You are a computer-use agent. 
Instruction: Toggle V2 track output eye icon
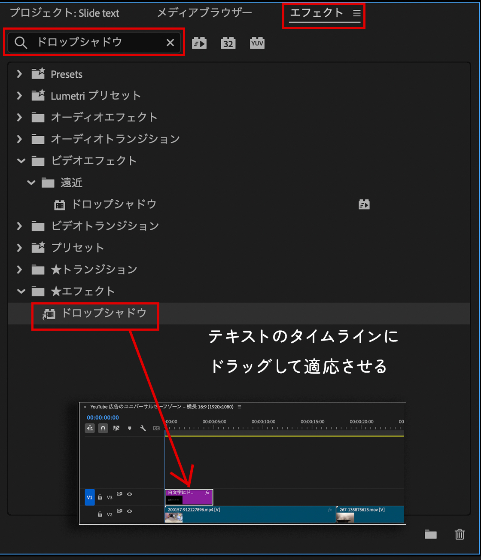(x=129, y=511)
